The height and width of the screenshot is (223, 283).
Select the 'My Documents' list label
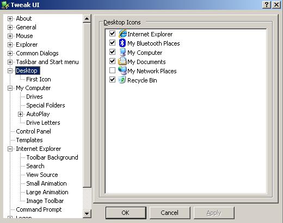tap(146, 62)
